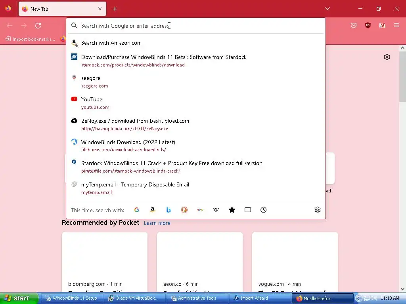Close the New Tab tab

tap(100, 9)
